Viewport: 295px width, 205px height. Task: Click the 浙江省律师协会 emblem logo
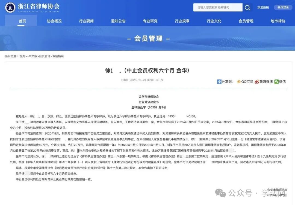pyautogui.click(x=10, y=7)
